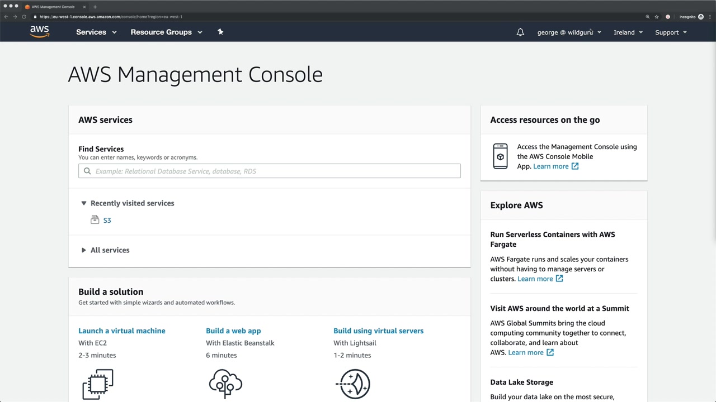This screenshot has width=716, height=402.
Task: Click the S3 bucket icon
Action: 95,220
